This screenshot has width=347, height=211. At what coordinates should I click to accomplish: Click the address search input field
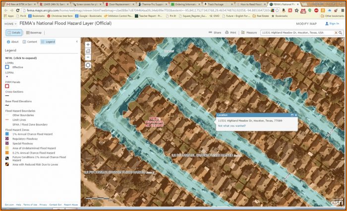(292, 33)
